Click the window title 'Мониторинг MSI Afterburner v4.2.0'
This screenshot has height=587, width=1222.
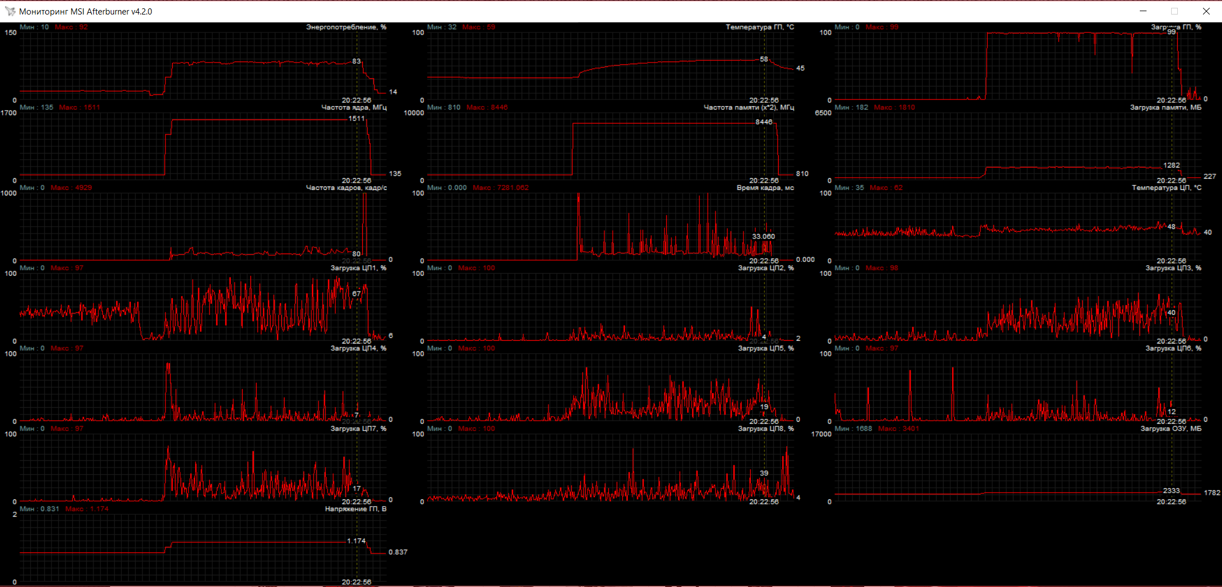tap(86, 11)
